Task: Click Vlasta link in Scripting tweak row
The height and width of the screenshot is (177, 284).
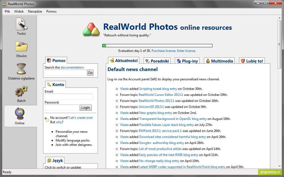Action: pos(124,89)
